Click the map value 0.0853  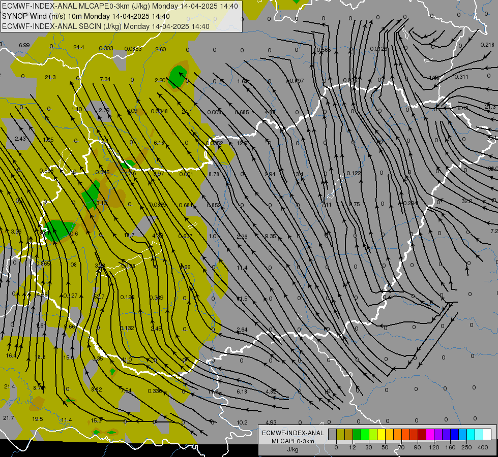pyautogui.click(x=133, y=49)
